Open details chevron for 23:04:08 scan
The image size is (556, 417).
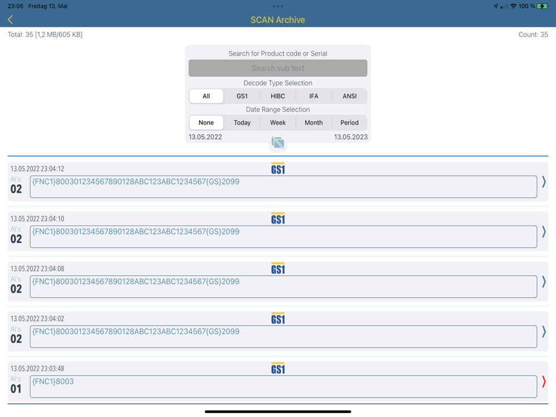[x=544, y=282]
